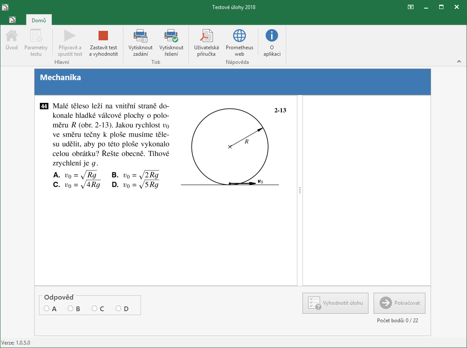The height and width of the screenshot is (348, 467).
Task: Click the vertical splitter between panels
Action: click(x=300, y=190)
